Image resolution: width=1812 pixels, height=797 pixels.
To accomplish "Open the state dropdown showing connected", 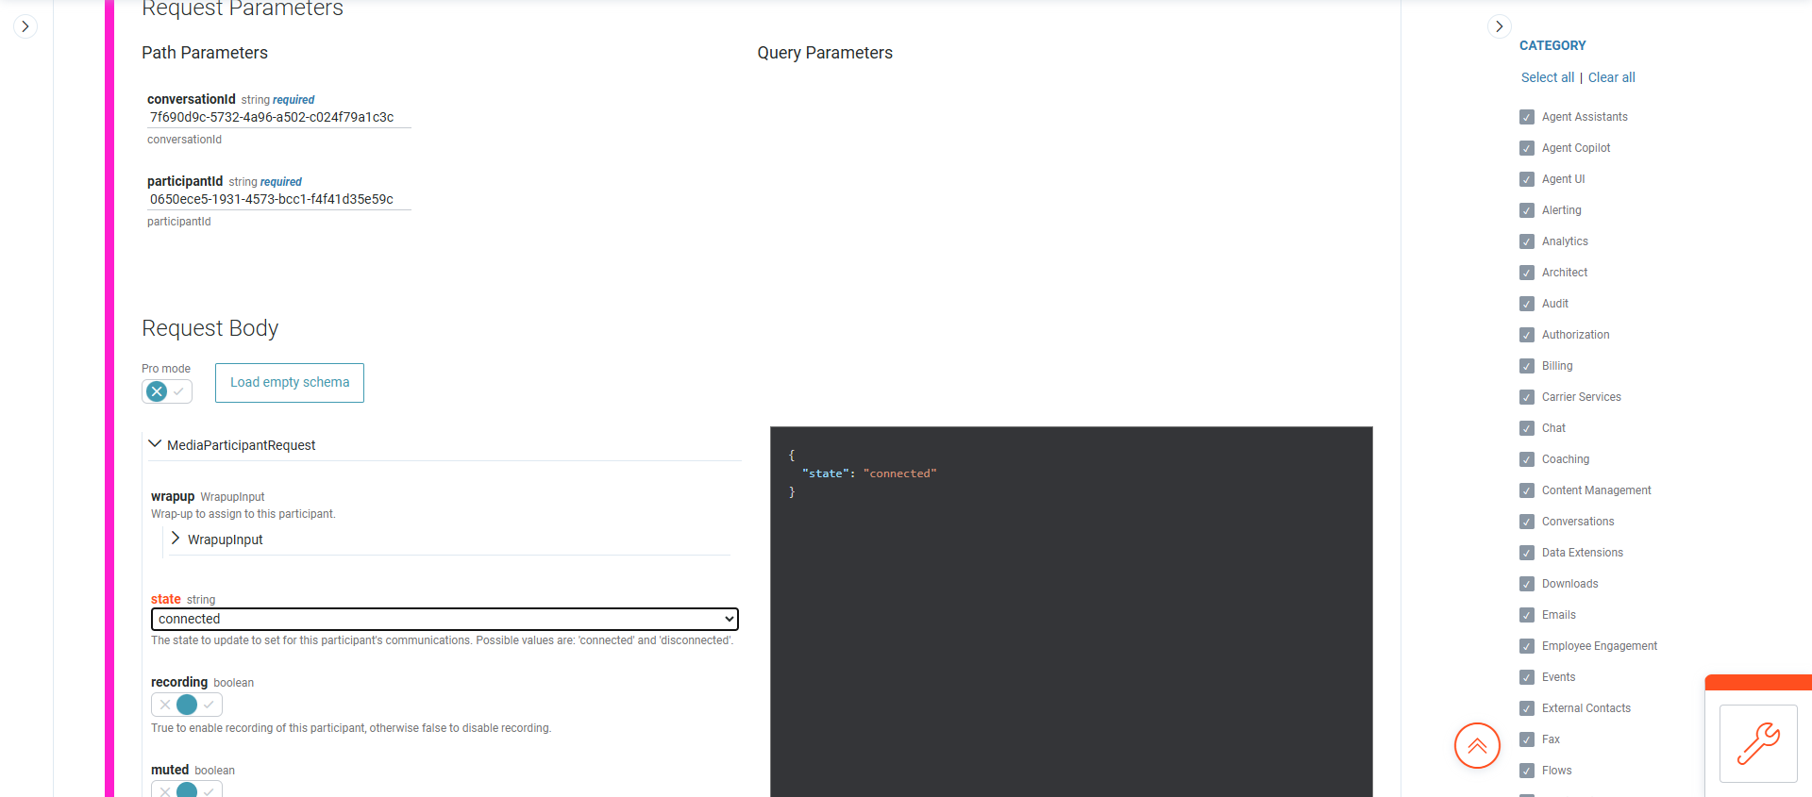I will click(445, 619).
